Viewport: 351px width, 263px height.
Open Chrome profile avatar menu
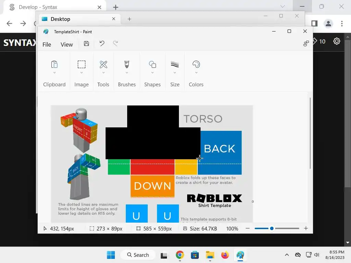click(328, 24)
